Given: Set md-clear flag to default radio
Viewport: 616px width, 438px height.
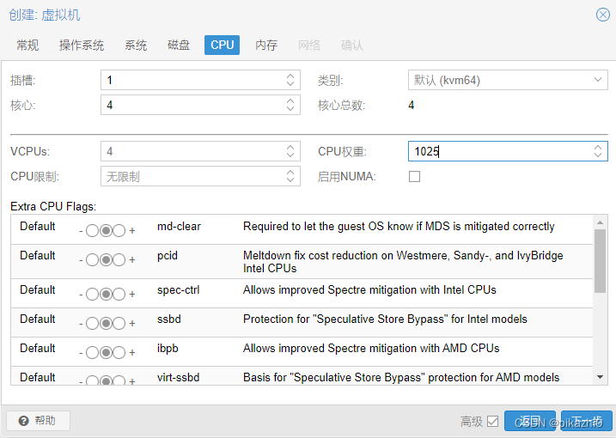Looking at the screenshot, I should point(106,230).
